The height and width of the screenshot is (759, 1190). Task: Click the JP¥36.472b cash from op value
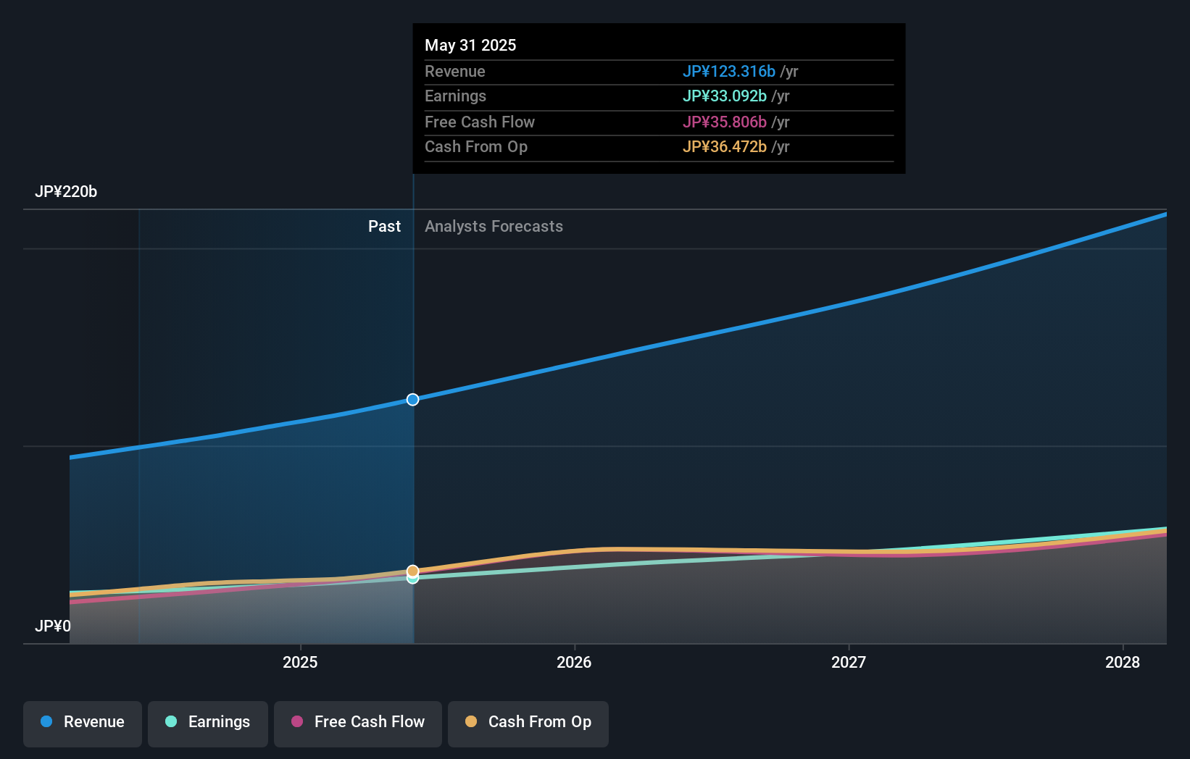point(725,147)
